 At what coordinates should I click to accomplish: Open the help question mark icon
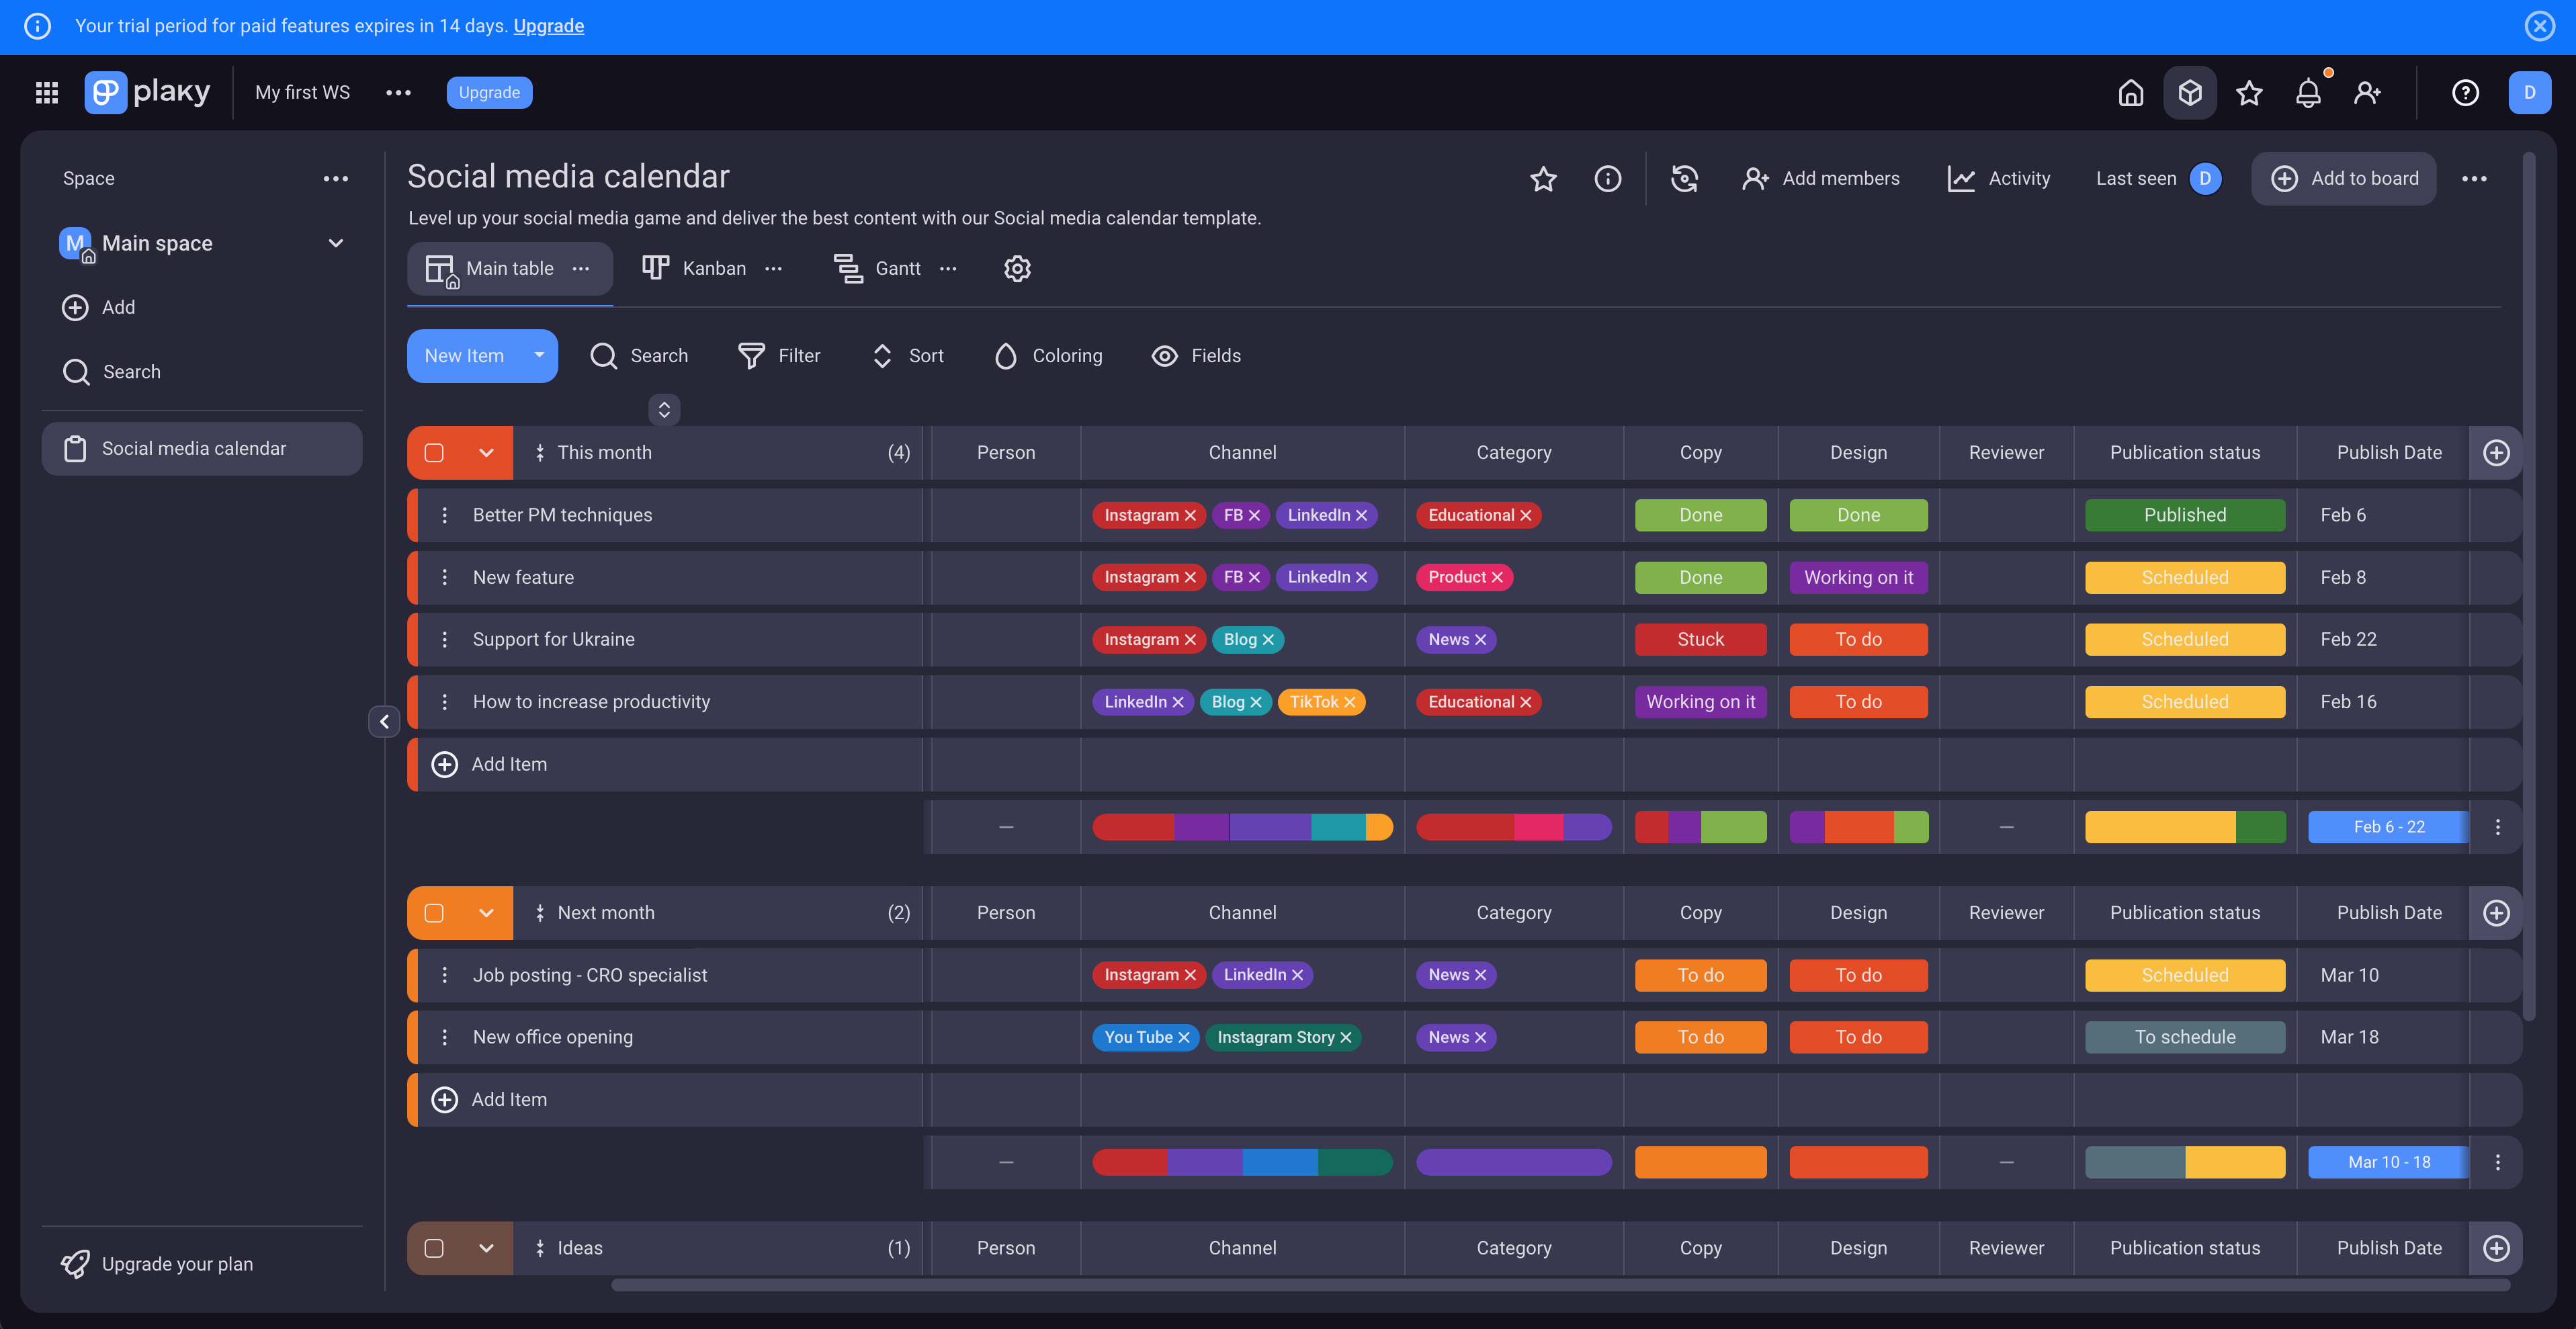(2465, 92)
